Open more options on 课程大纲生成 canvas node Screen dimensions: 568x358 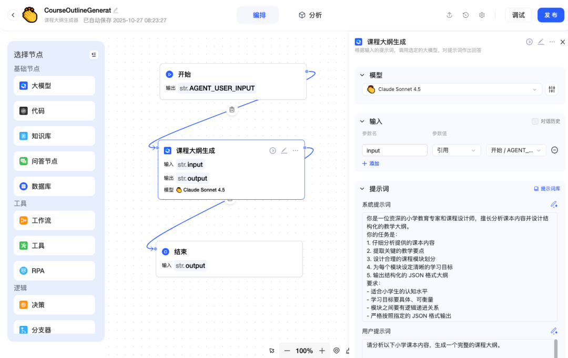[296, 150]
